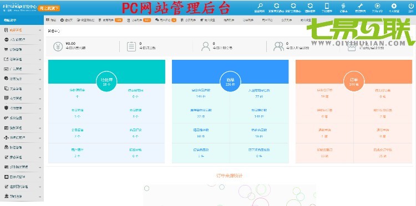Click the minus-circle icon in the sidebar

point(6,40)
